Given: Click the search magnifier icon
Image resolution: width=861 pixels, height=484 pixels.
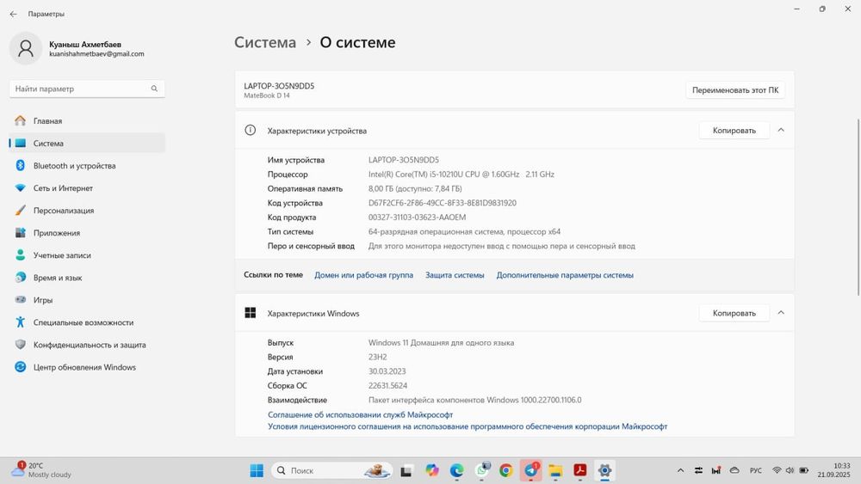Looking at the screenshot, I should pos(154,89).
